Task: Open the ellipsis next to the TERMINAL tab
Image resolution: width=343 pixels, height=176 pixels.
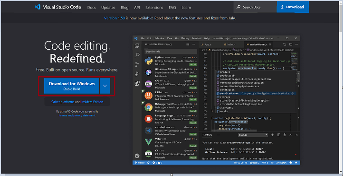Action: pyautogui.click(x=219, y=135)
